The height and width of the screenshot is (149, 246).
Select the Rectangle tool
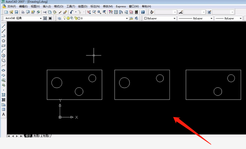(4, 46)
